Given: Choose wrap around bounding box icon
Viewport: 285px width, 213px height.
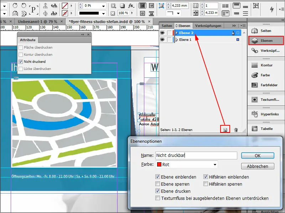Looking at the screenshot, I should tap(151, 6).
